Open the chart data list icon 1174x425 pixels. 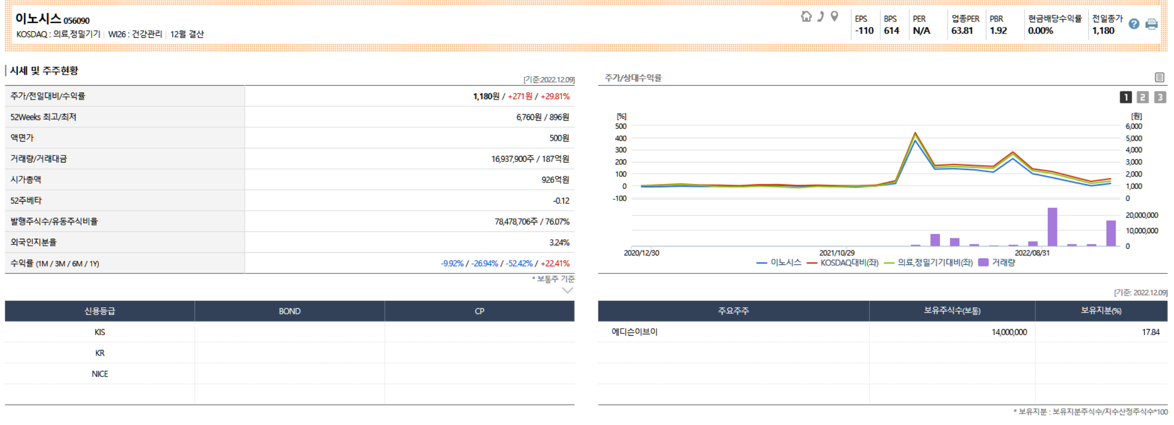[1160, 77]
